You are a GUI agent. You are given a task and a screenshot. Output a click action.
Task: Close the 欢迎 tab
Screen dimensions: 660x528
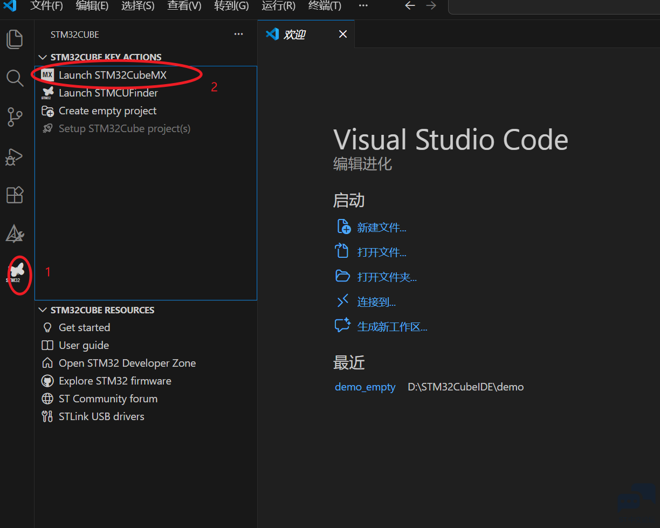[x=342, y=34]
